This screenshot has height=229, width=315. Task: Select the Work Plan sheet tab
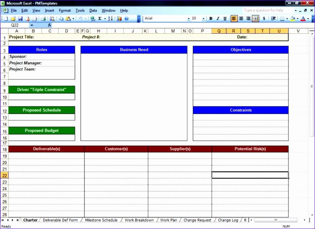(x=168, y=220)
